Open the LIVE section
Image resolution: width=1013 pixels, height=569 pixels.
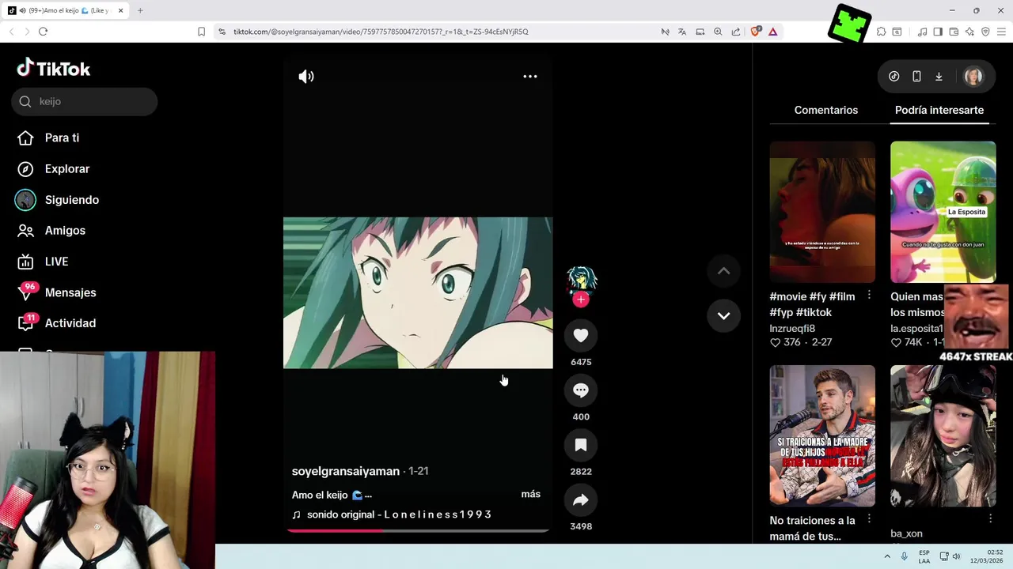pyautogui.click(x=56, y=262)
